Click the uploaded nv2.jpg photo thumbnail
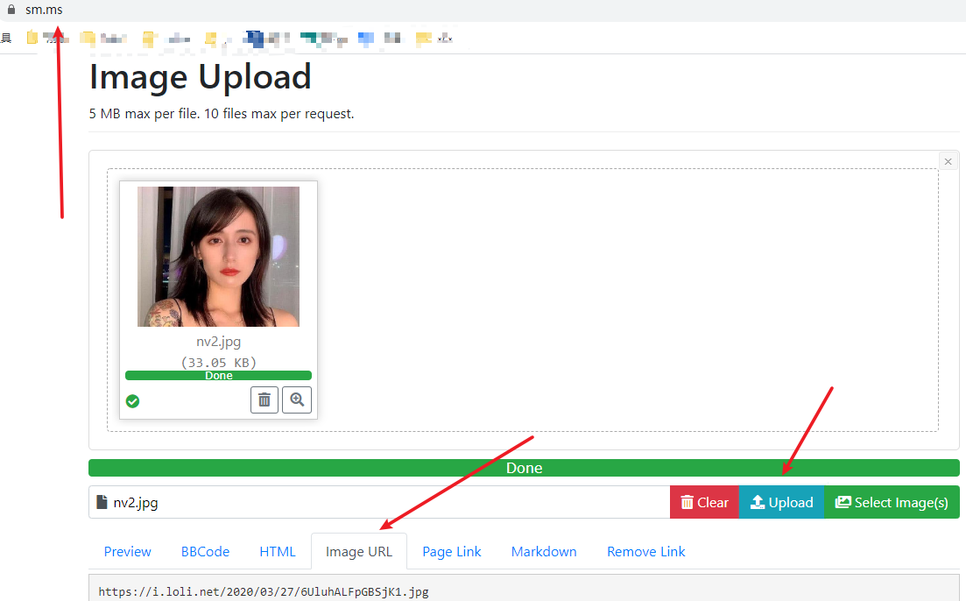 coord(218,257)
